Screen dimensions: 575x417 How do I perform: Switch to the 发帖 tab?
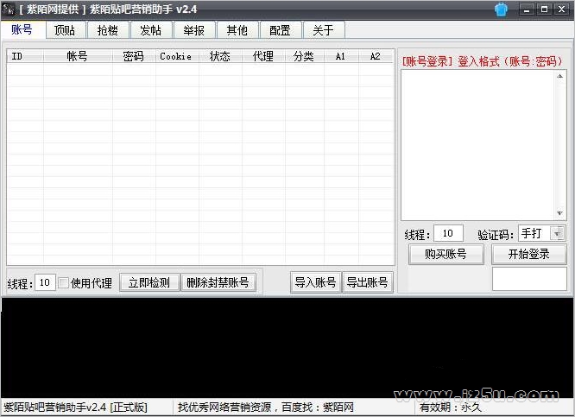point(151,30)
